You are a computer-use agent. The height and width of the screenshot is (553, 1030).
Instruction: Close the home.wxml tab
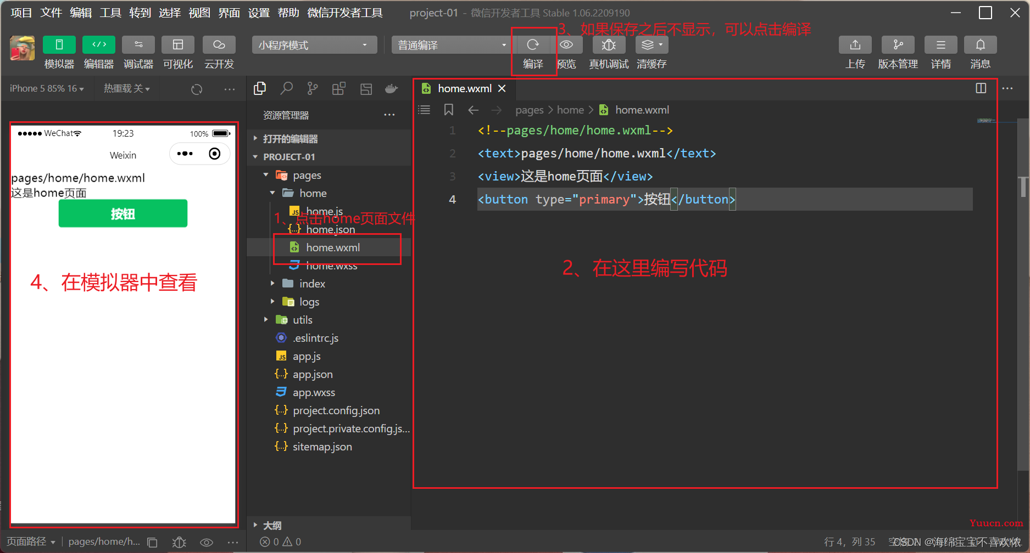click(x=502, y=88)
